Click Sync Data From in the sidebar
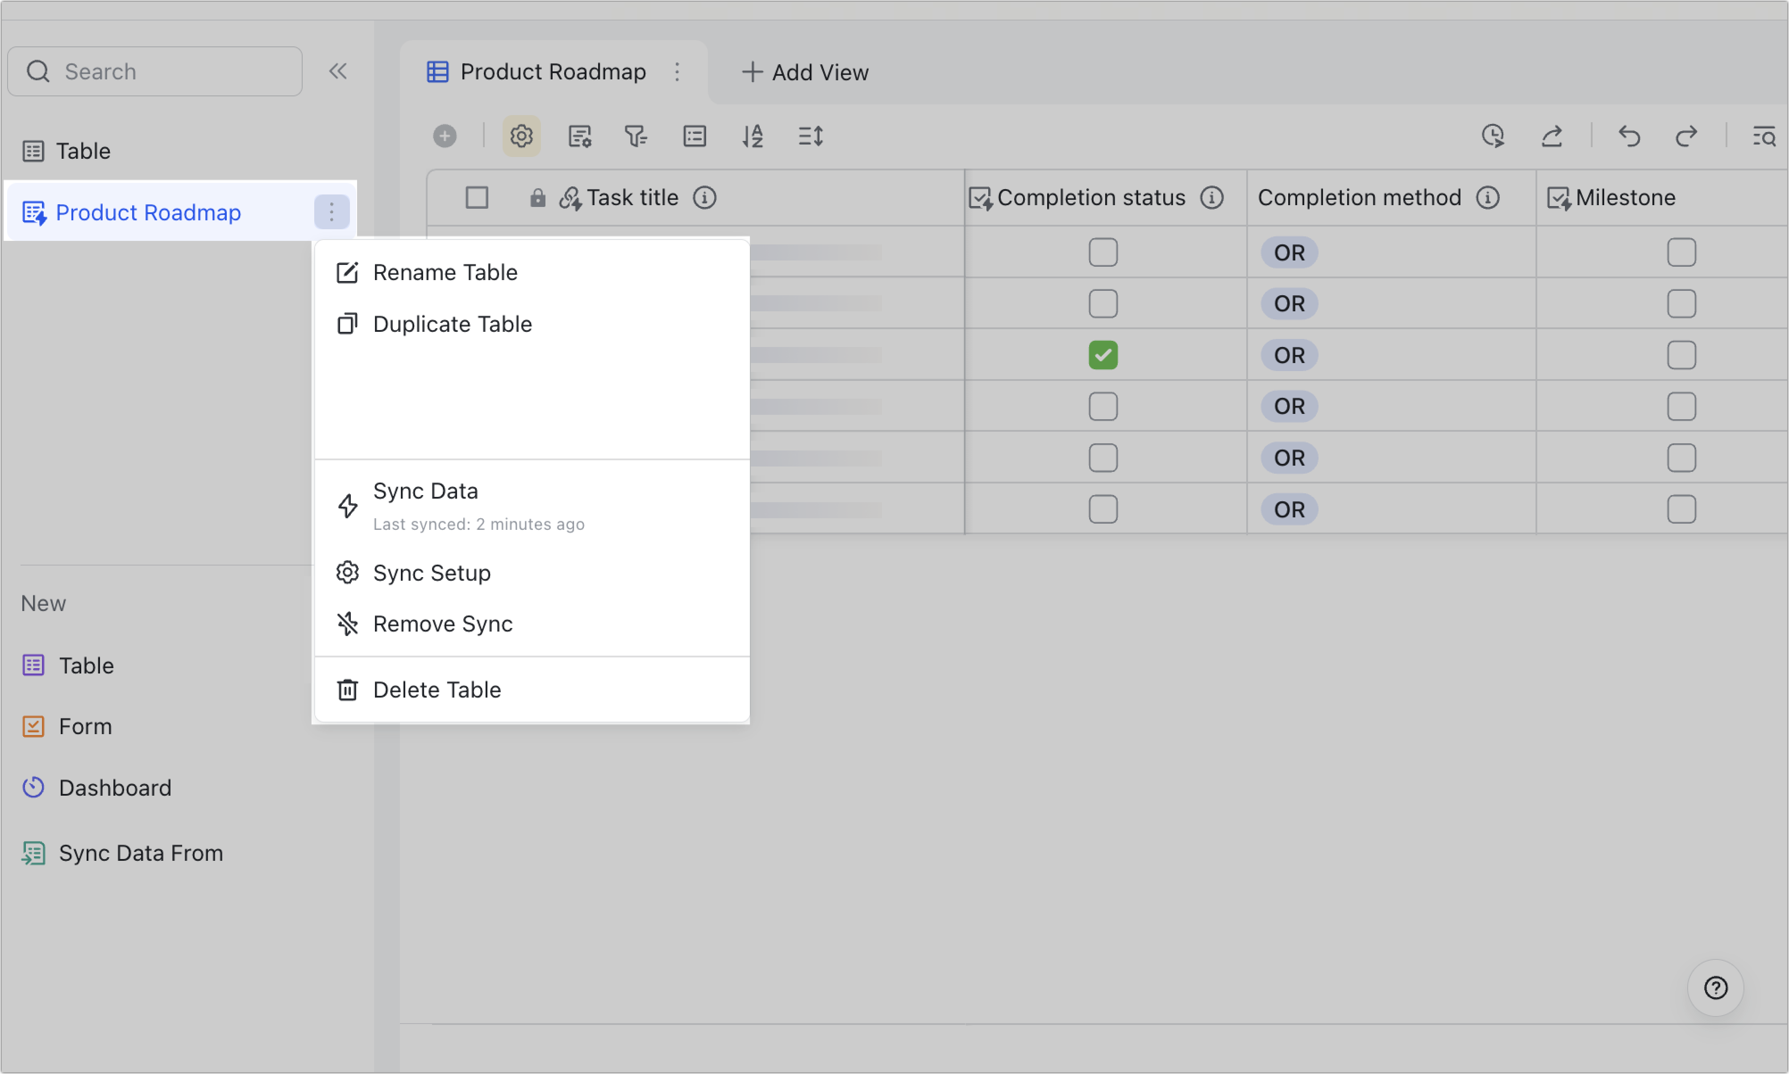Screen dimensions: 1789x1074 click(141, 852)
